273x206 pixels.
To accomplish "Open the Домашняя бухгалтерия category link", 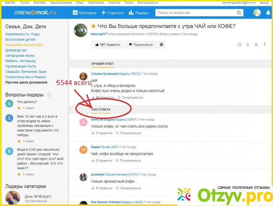I will (x=24, y=44).
